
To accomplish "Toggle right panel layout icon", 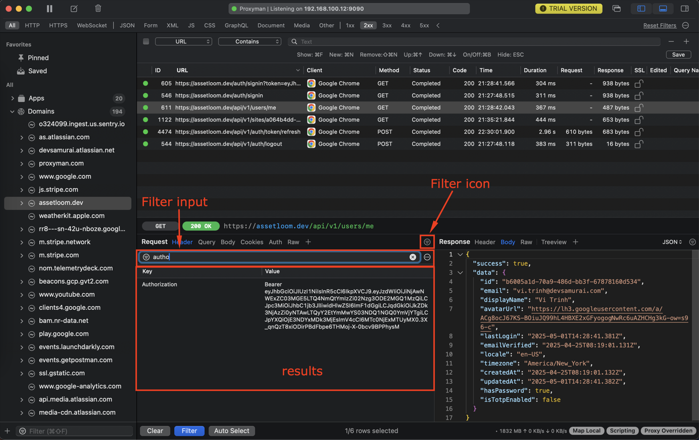I will [x=685, y=9].
